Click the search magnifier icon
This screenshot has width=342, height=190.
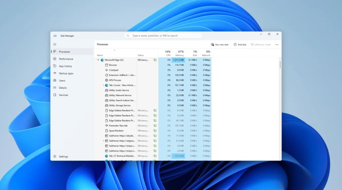pyautogui.click(x=128, y=35)
